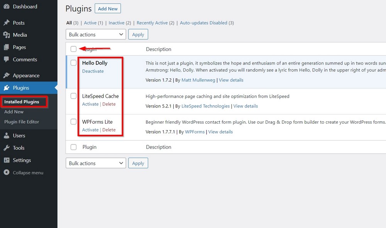Viewport: 386px width, 228px height.
Task: Open Comments menu item
Action: 25,60
